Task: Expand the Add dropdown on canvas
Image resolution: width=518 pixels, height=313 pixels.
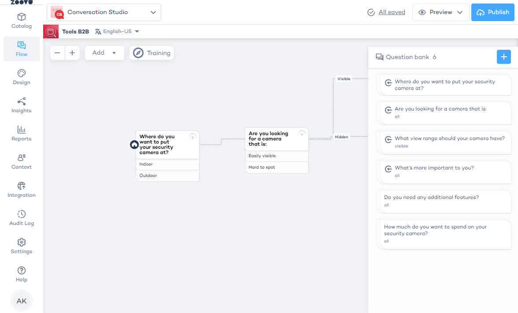Action: (x=104, y=53)
